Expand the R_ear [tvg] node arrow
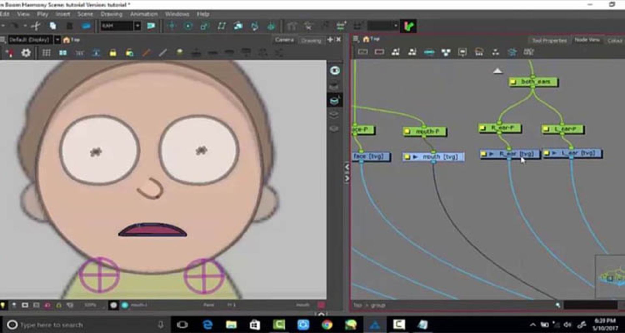The height and width of the screenshot is (333, 625). point(492,154)
